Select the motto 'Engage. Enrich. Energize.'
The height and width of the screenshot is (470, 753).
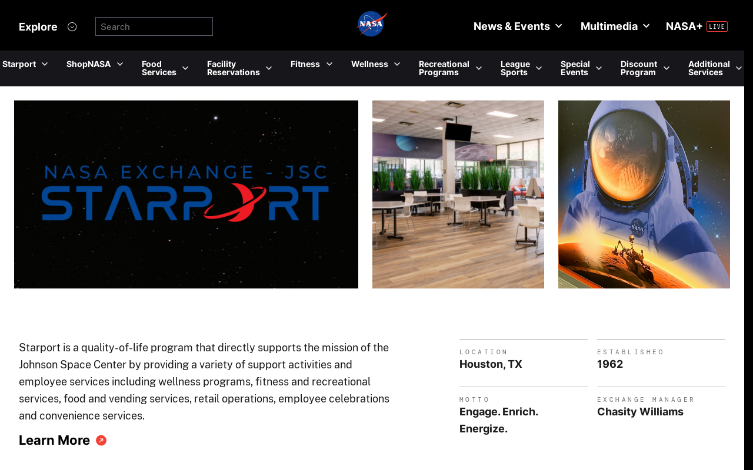pyautogui.click(x=499, y=420)
